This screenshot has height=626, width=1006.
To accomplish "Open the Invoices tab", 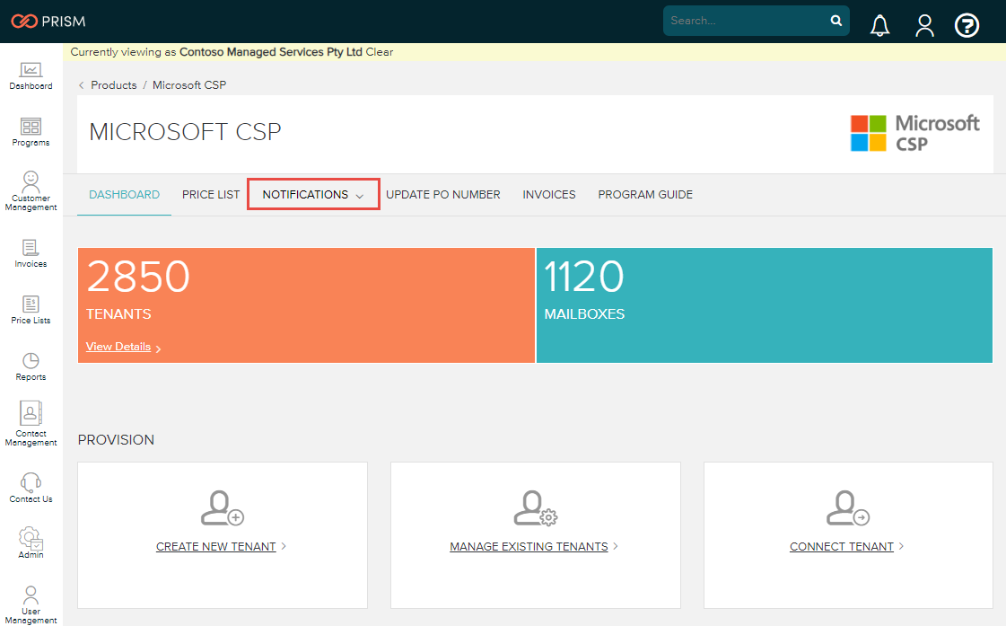I will (549, 195).
